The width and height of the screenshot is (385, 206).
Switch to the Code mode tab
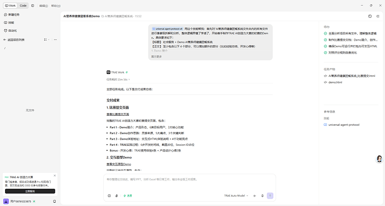23,6
